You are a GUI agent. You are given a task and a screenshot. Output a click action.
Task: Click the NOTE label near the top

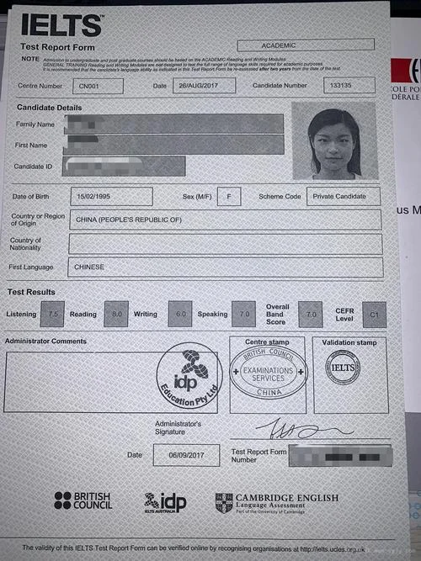coord(30,59)
